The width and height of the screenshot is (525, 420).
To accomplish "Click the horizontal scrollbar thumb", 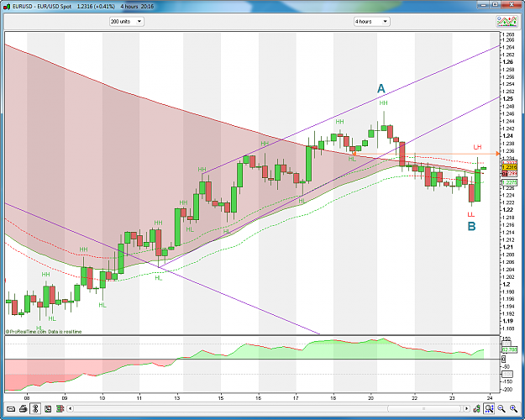I will tap(424, 408).
